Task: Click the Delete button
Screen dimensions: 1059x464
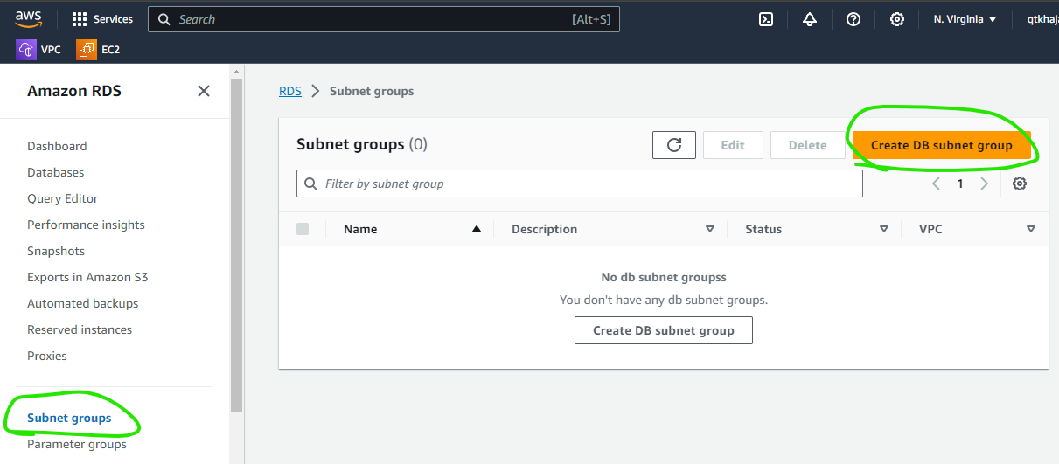Action: tap(808, 145)
